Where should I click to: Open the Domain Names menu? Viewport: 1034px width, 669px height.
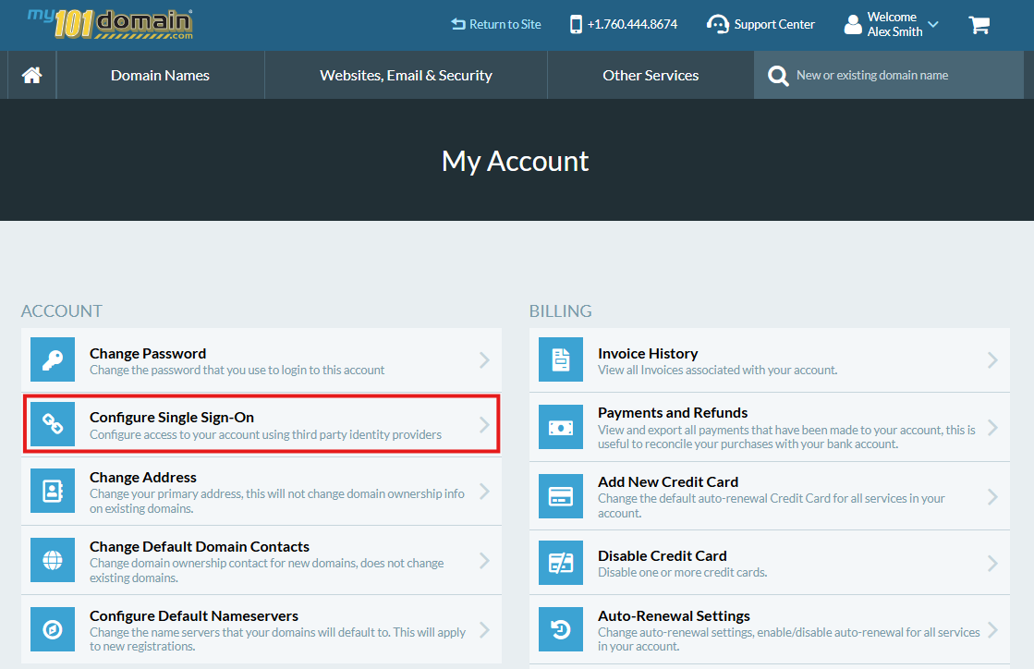pos(159,75)
